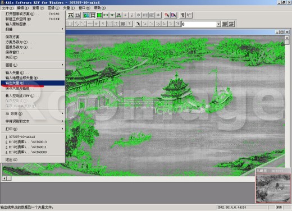Image resolution: width=292 pixels, height=211 pixels.
Task: Click the first icon in the top toolbar
Action: [71, 15]
